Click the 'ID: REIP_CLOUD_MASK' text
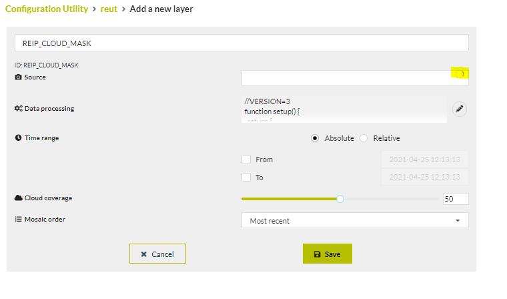 point(46,65)
